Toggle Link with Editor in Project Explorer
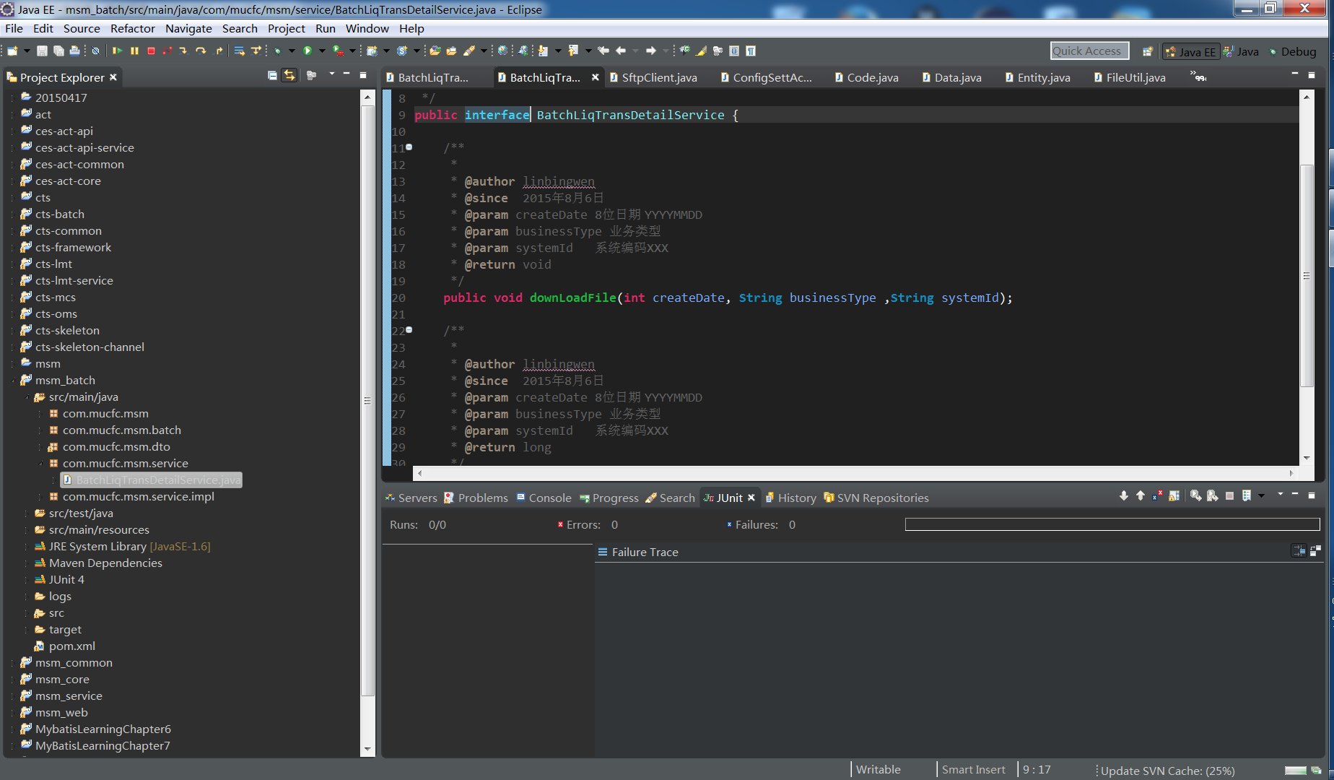The height and width of the screenshot is (780, 1334). (289, 75)
